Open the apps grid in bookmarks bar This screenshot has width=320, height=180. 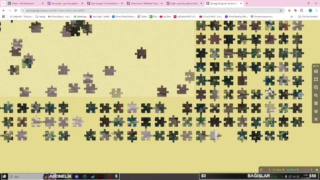click(x=3, y=17)
